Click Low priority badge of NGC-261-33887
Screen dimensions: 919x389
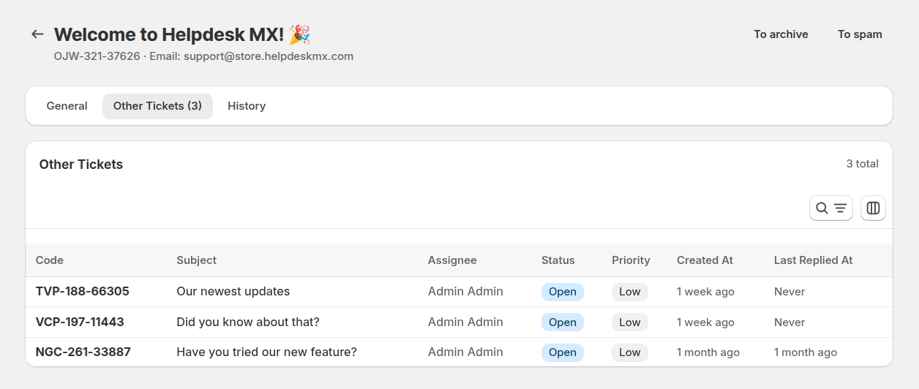630,352
